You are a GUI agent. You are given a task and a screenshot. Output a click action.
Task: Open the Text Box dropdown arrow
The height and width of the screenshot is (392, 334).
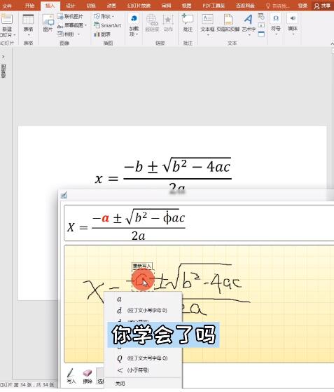point(208,35)
